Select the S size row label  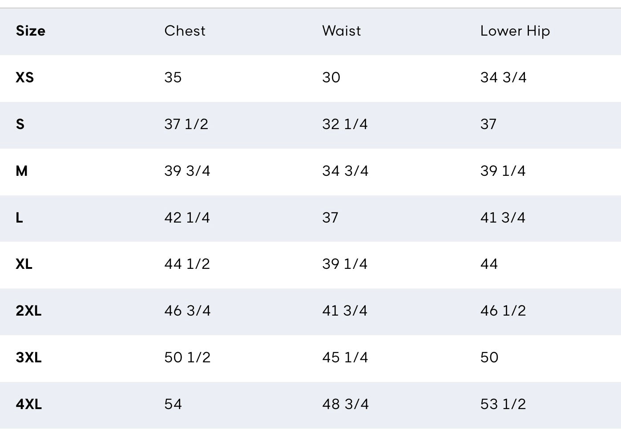(20, 124)
